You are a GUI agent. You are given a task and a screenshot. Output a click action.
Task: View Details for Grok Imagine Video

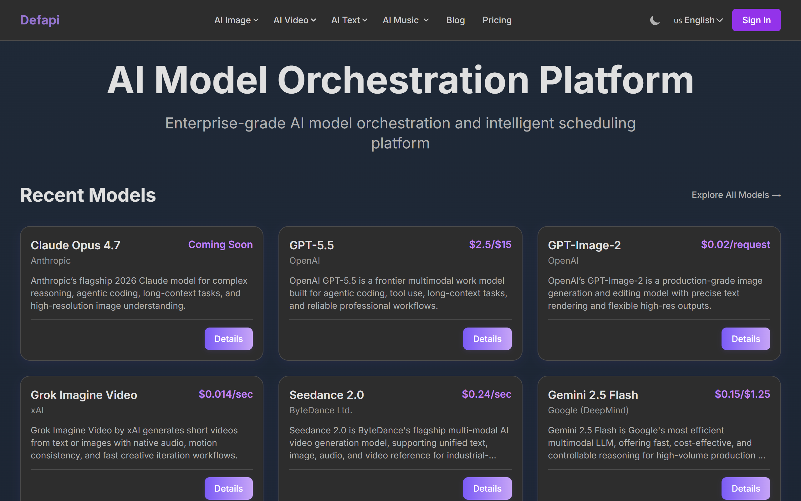tap(228, 488)
